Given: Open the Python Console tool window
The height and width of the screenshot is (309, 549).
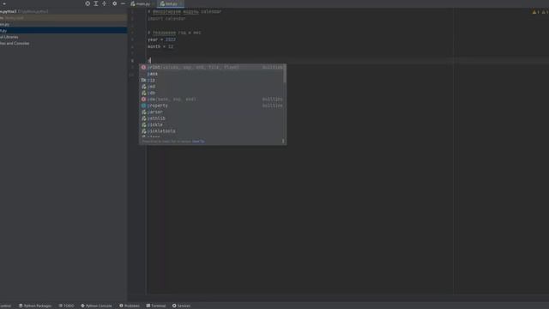Looking at the screenshot, I should [96, 306].
